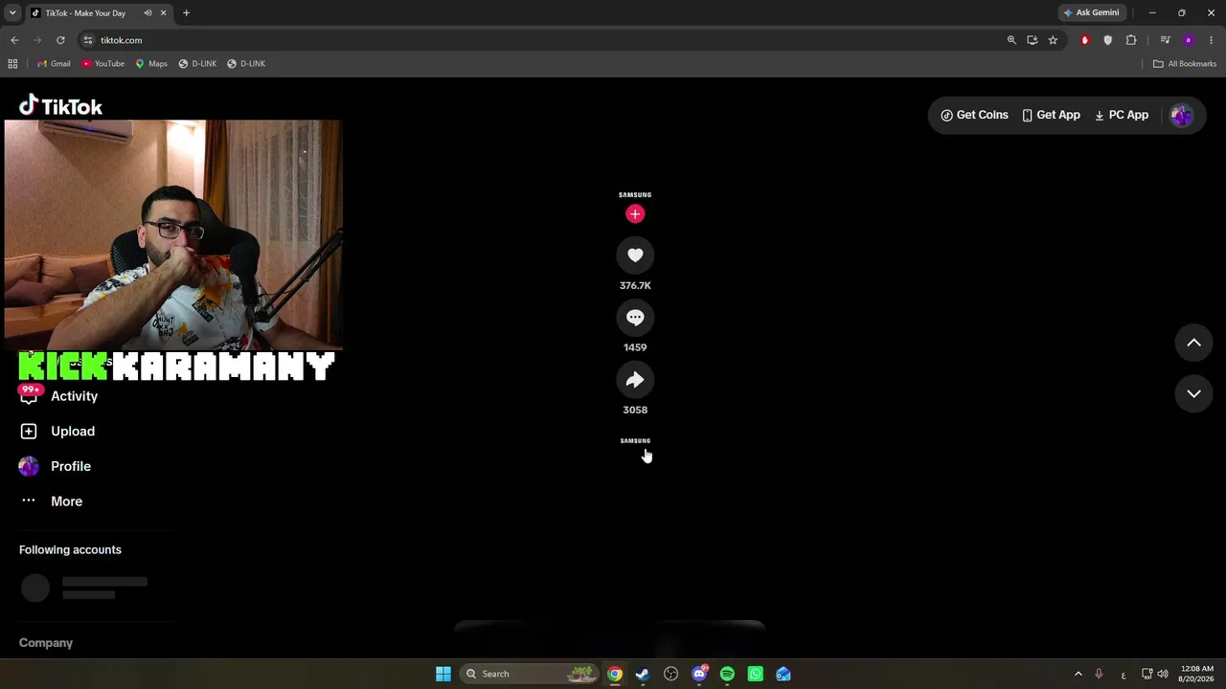Open Chrome apps grid in bookmarks bar
Screen dimensions: 1226x689
coord(12,63)
